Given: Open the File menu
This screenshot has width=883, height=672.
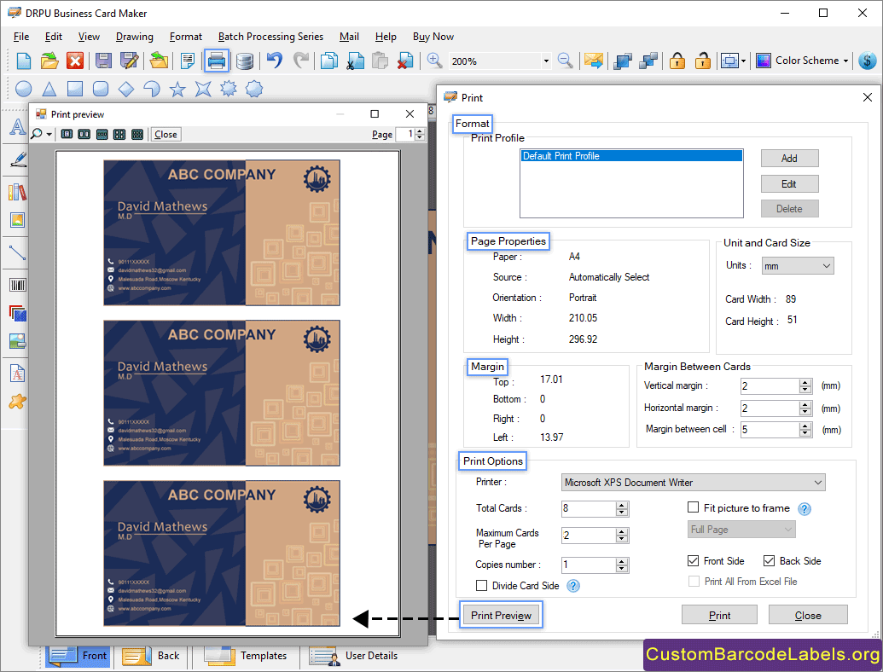Looking at the screenshot, I should (21, 37).
